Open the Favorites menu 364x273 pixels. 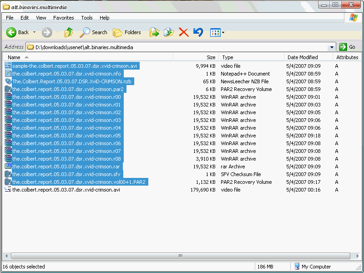63,18
